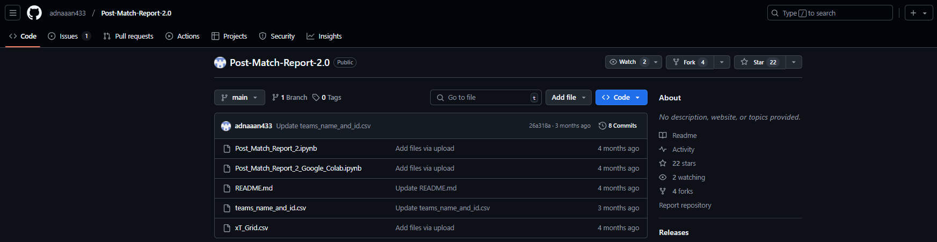The image size is (937, 242).
Task: Click the Go to file search field
Action: tap(486, 98)
